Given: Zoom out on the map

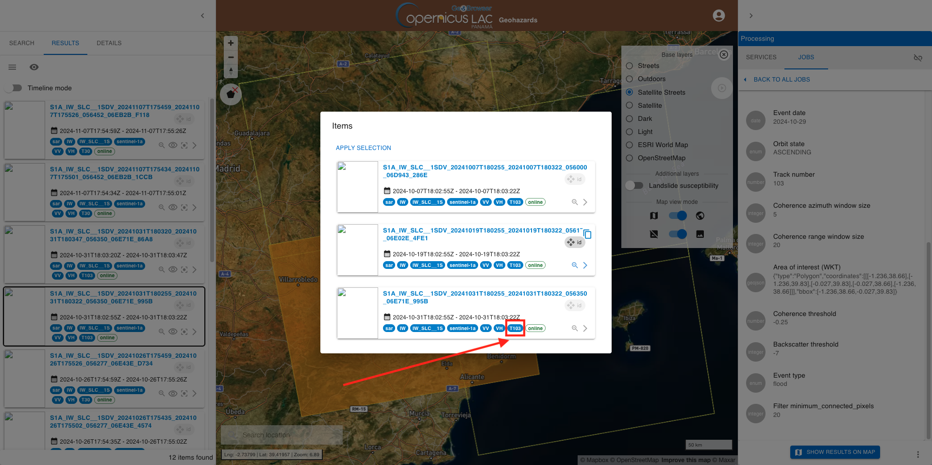Looking at the screenshot, I should (x=231, y=57).
